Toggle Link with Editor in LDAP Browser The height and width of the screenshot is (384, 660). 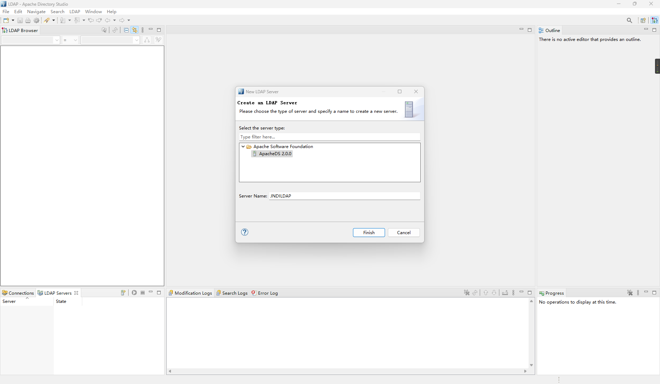(134, 30)
